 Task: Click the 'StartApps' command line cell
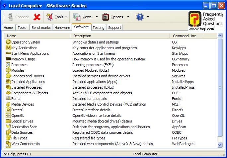point(180,53)
